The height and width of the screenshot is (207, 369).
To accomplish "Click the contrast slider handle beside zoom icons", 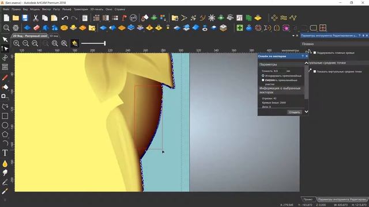I will click(x=105, y=43).
